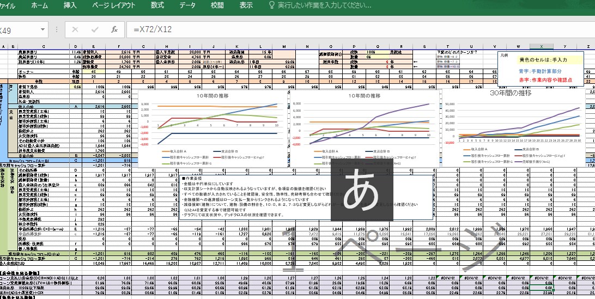This screenshot has height=299, width=595.
Task: Select column H header
Action: (x=166, y=46)
